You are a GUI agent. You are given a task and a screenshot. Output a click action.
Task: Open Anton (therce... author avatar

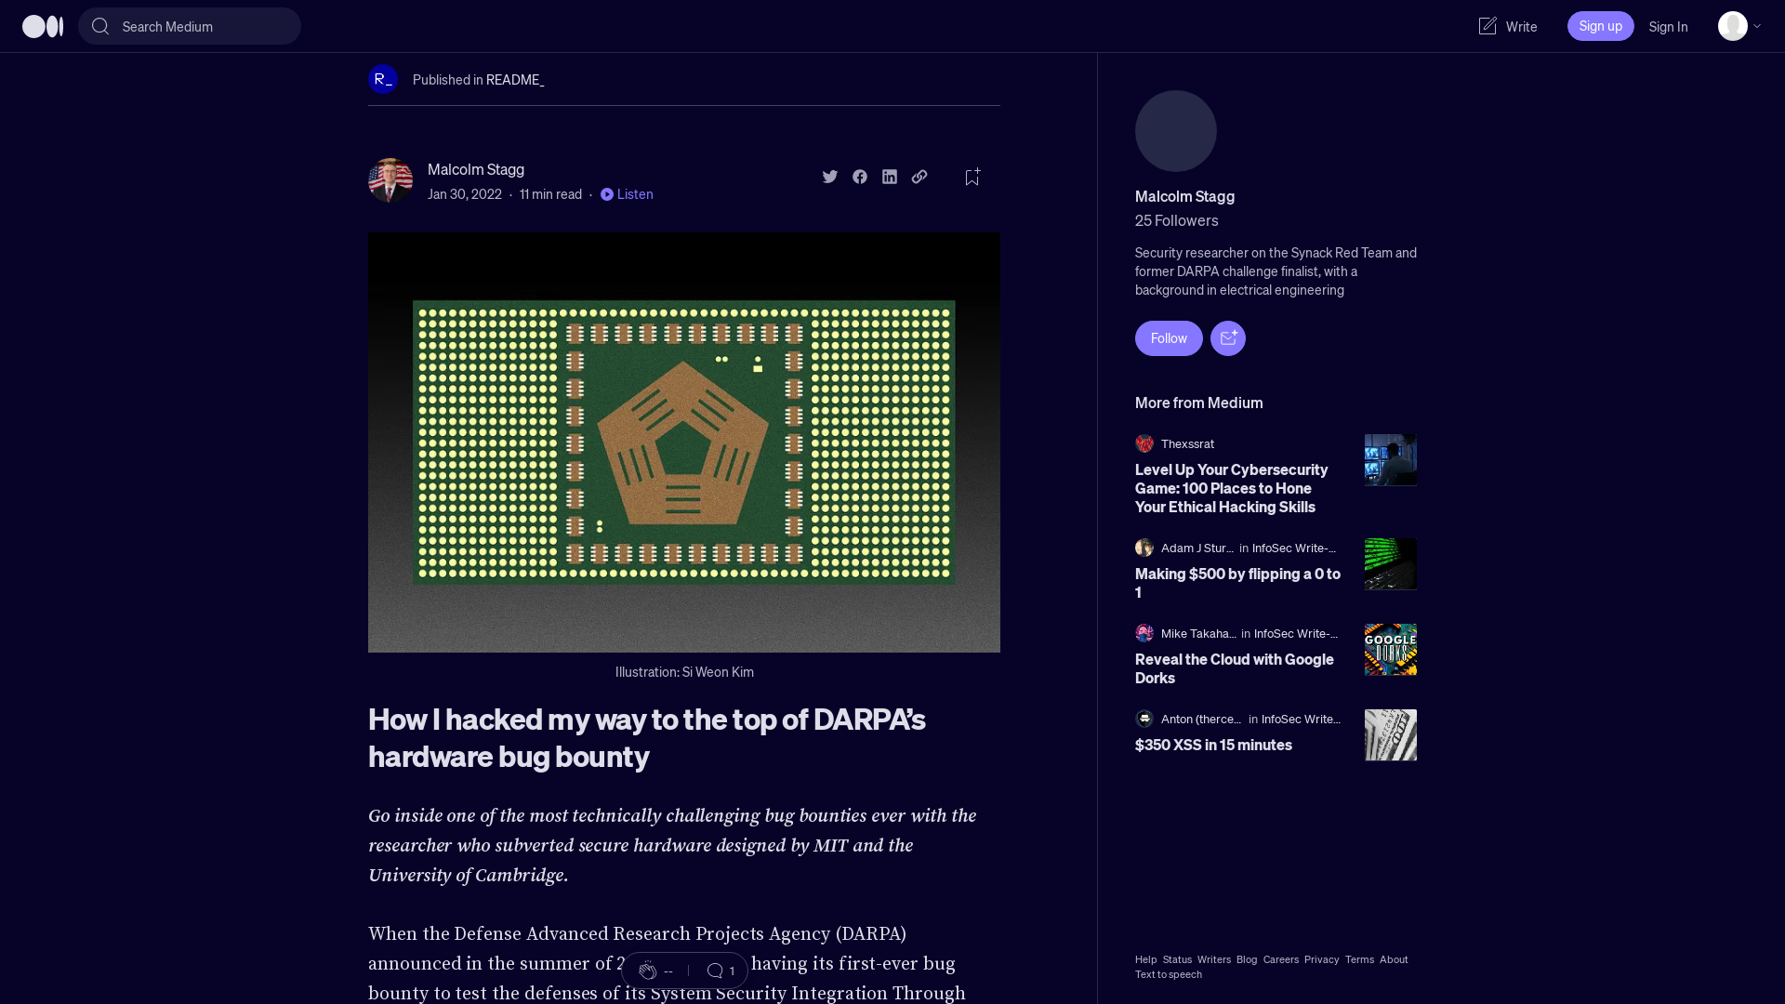point(1144,719)
